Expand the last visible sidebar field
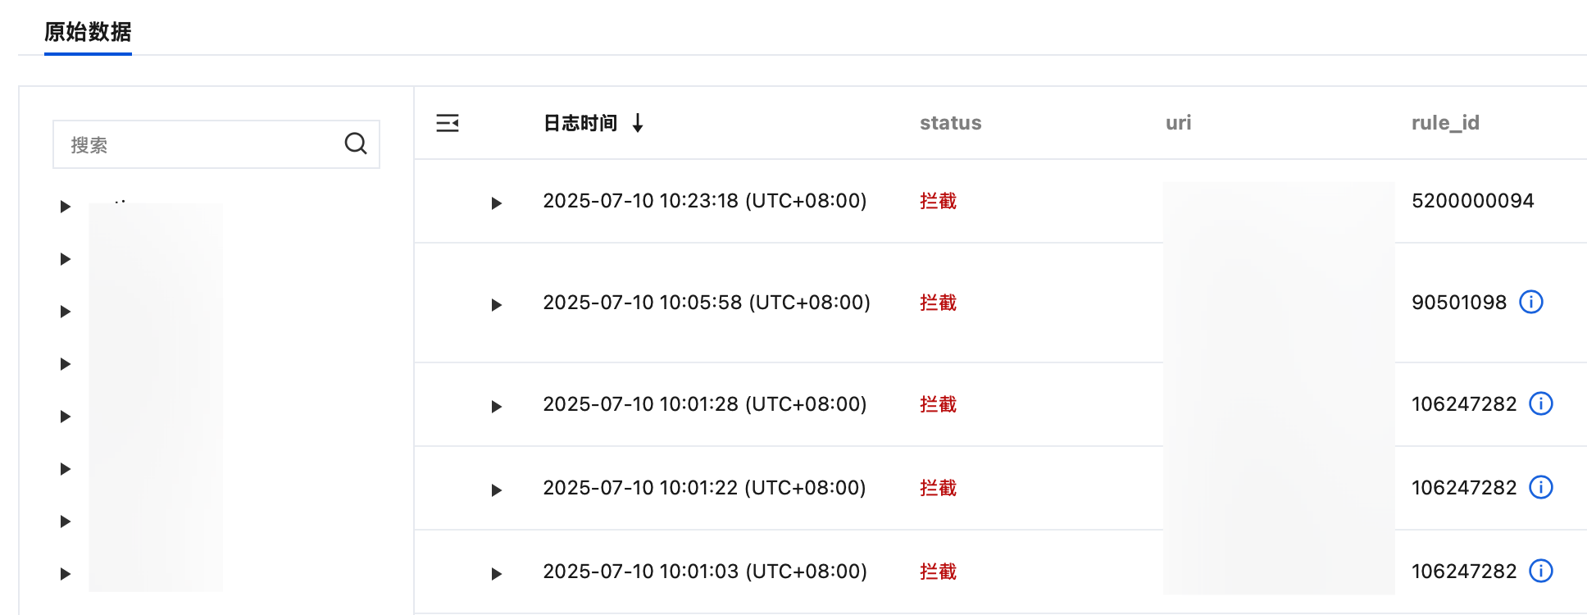Viewport: 1587px width, 615px height. click(x=66, y=573)
